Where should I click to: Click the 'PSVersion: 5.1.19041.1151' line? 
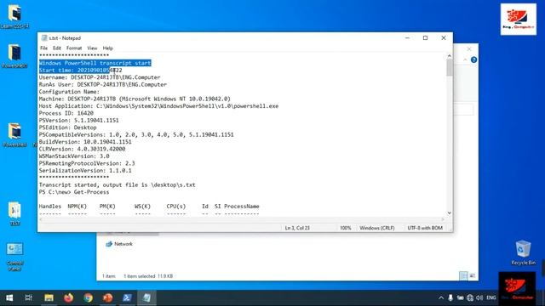pos(79,121)
